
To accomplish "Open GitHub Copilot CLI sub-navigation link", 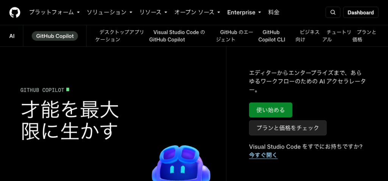I will 272,36.
